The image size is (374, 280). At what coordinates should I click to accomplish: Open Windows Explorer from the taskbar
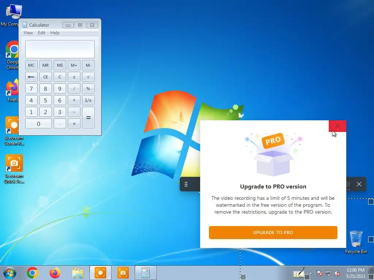point(78,273)
